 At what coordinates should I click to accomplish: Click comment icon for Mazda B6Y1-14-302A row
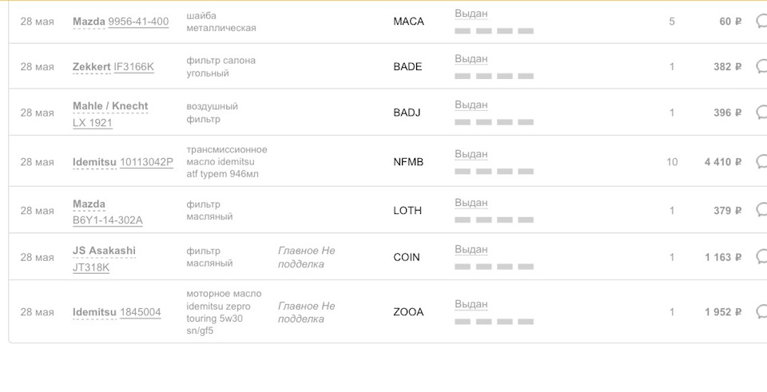pos(761,211)
